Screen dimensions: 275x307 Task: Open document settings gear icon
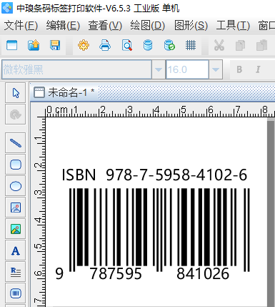[x=84, y=45]
